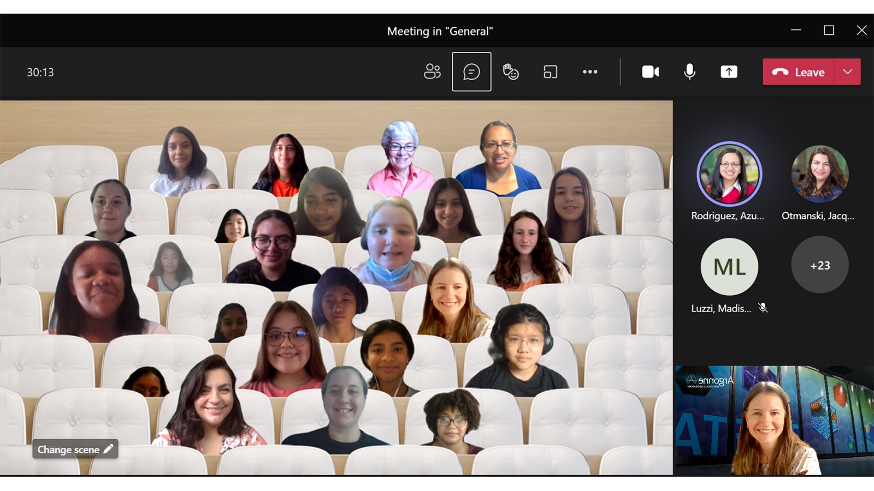Click self-view video with Argonne background
This screenshot has height=491, width=874.
click(x=774, y=420)
